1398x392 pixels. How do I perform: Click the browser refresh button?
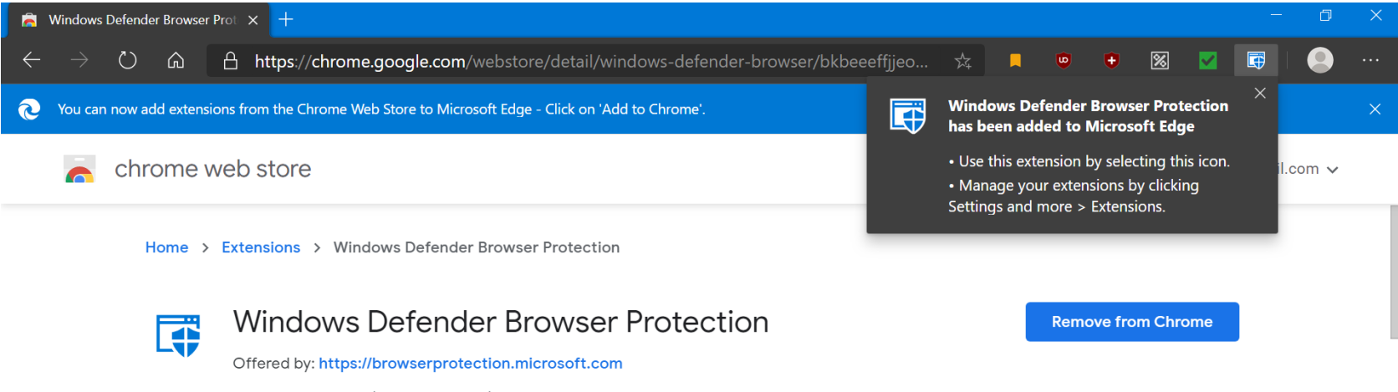coord(127,60)
